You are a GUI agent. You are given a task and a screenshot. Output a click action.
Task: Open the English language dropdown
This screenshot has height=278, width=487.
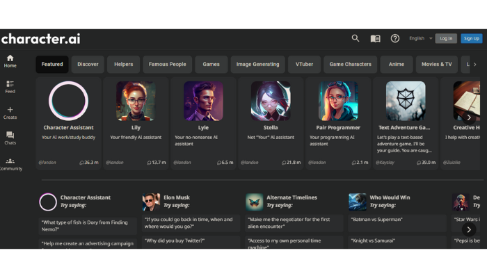420,38
